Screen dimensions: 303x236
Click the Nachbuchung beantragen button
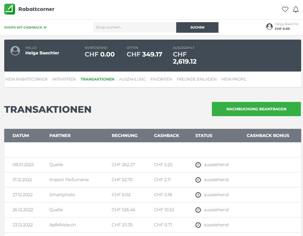pos(256,109)
